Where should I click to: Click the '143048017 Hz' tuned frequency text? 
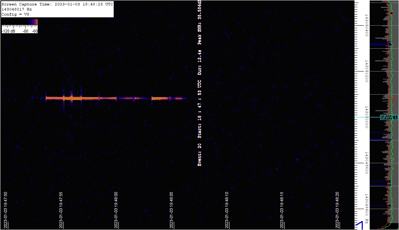pyautogui.click(x=17, y=9)
